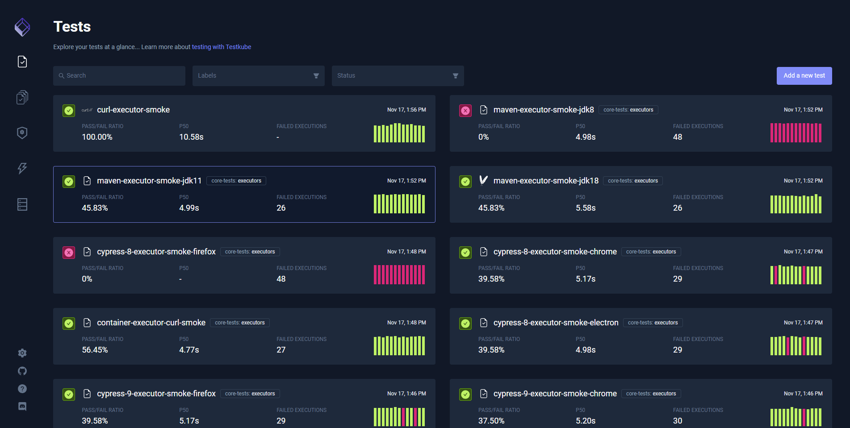850x428 pixels.
Task: Open the curl-executor-smoke test
Action: coord(244,124)
